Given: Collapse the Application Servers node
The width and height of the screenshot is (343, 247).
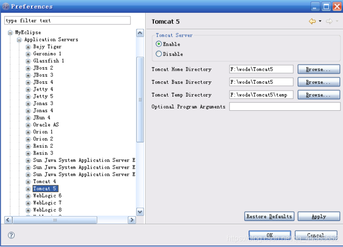Looking at the screenshot, I should pyautogui.click(x=19, y=40).
